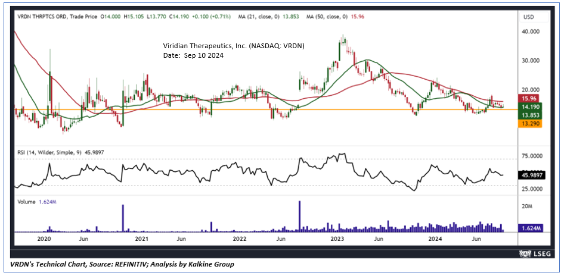This screenshot has width=564, height=279.
Task: Select the Volume indicator label
Action: pos(27,202)
